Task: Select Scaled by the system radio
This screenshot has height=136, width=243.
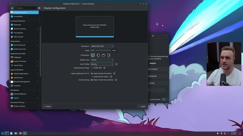Action: pos(92,77)
